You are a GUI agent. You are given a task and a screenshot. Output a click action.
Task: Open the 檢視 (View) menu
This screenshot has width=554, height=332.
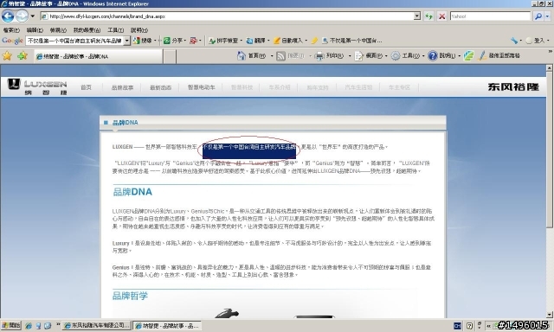click(x=58, y=30)
